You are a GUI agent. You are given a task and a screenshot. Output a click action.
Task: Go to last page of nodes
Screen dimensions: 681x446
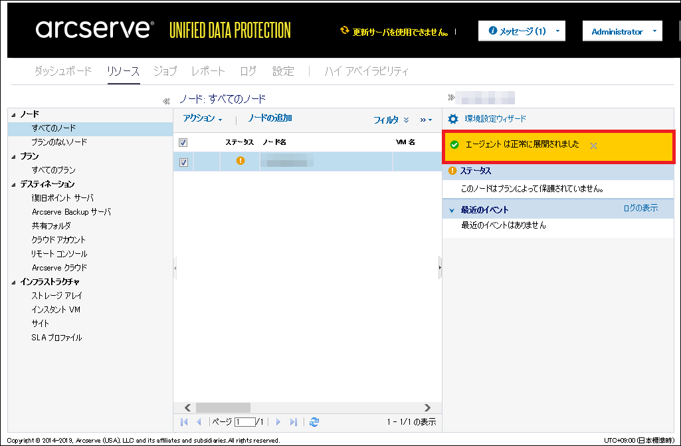pyautogui.click(x=294, y=421)
